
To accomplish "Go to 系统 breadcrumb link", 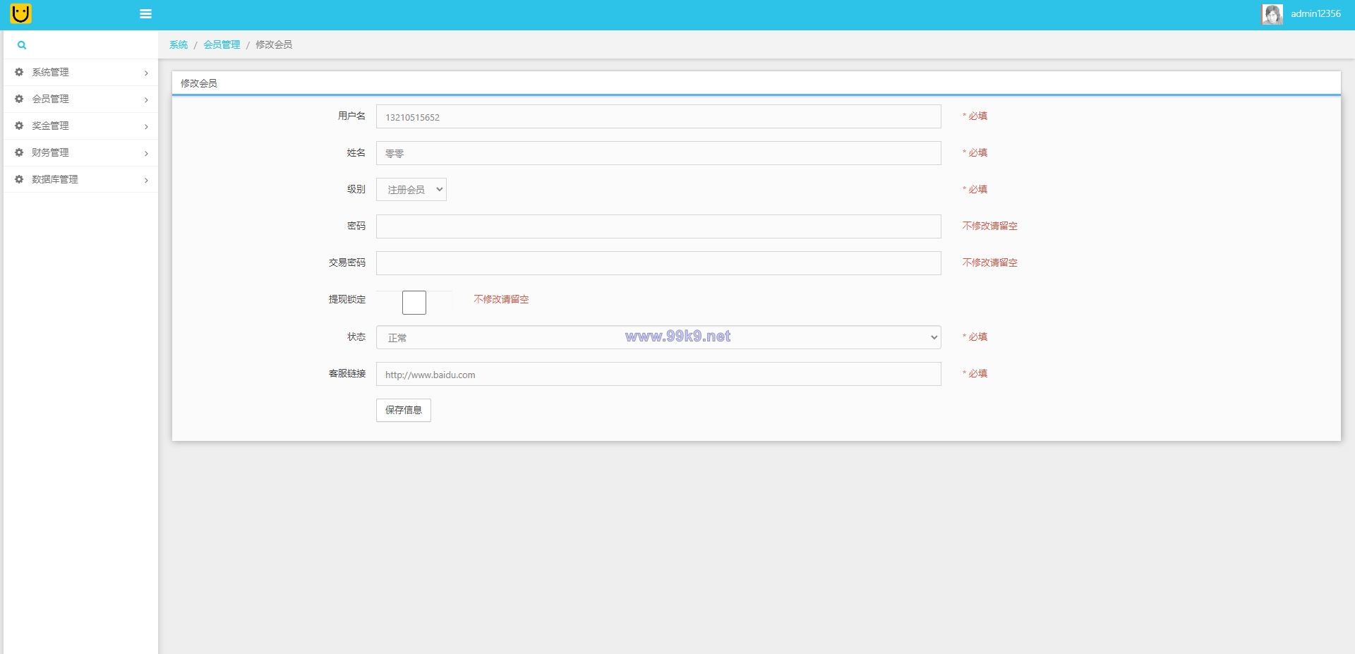I will click(x=179, y=44).
